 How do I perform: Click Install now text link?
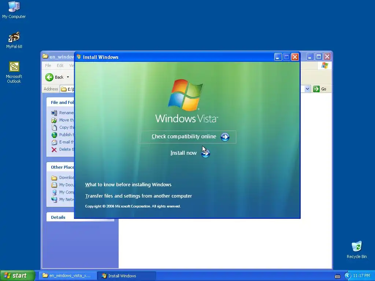(183, 153)
